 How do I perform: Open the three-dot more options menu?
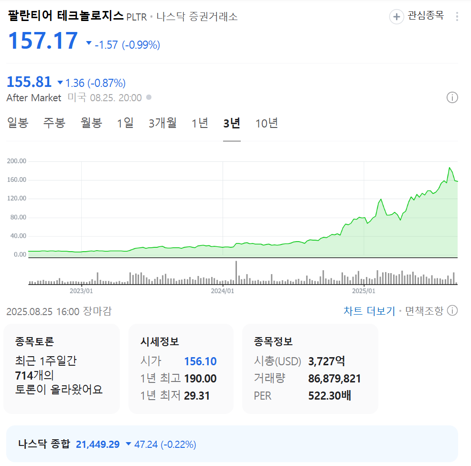(x=457, y=17)
